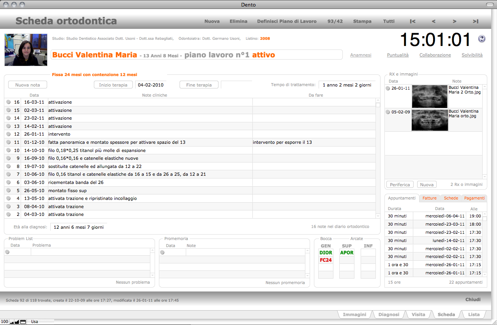This screenshot has height=325, width=497.
Task: Click the Inizio terapia button
Action: [113, 85]
